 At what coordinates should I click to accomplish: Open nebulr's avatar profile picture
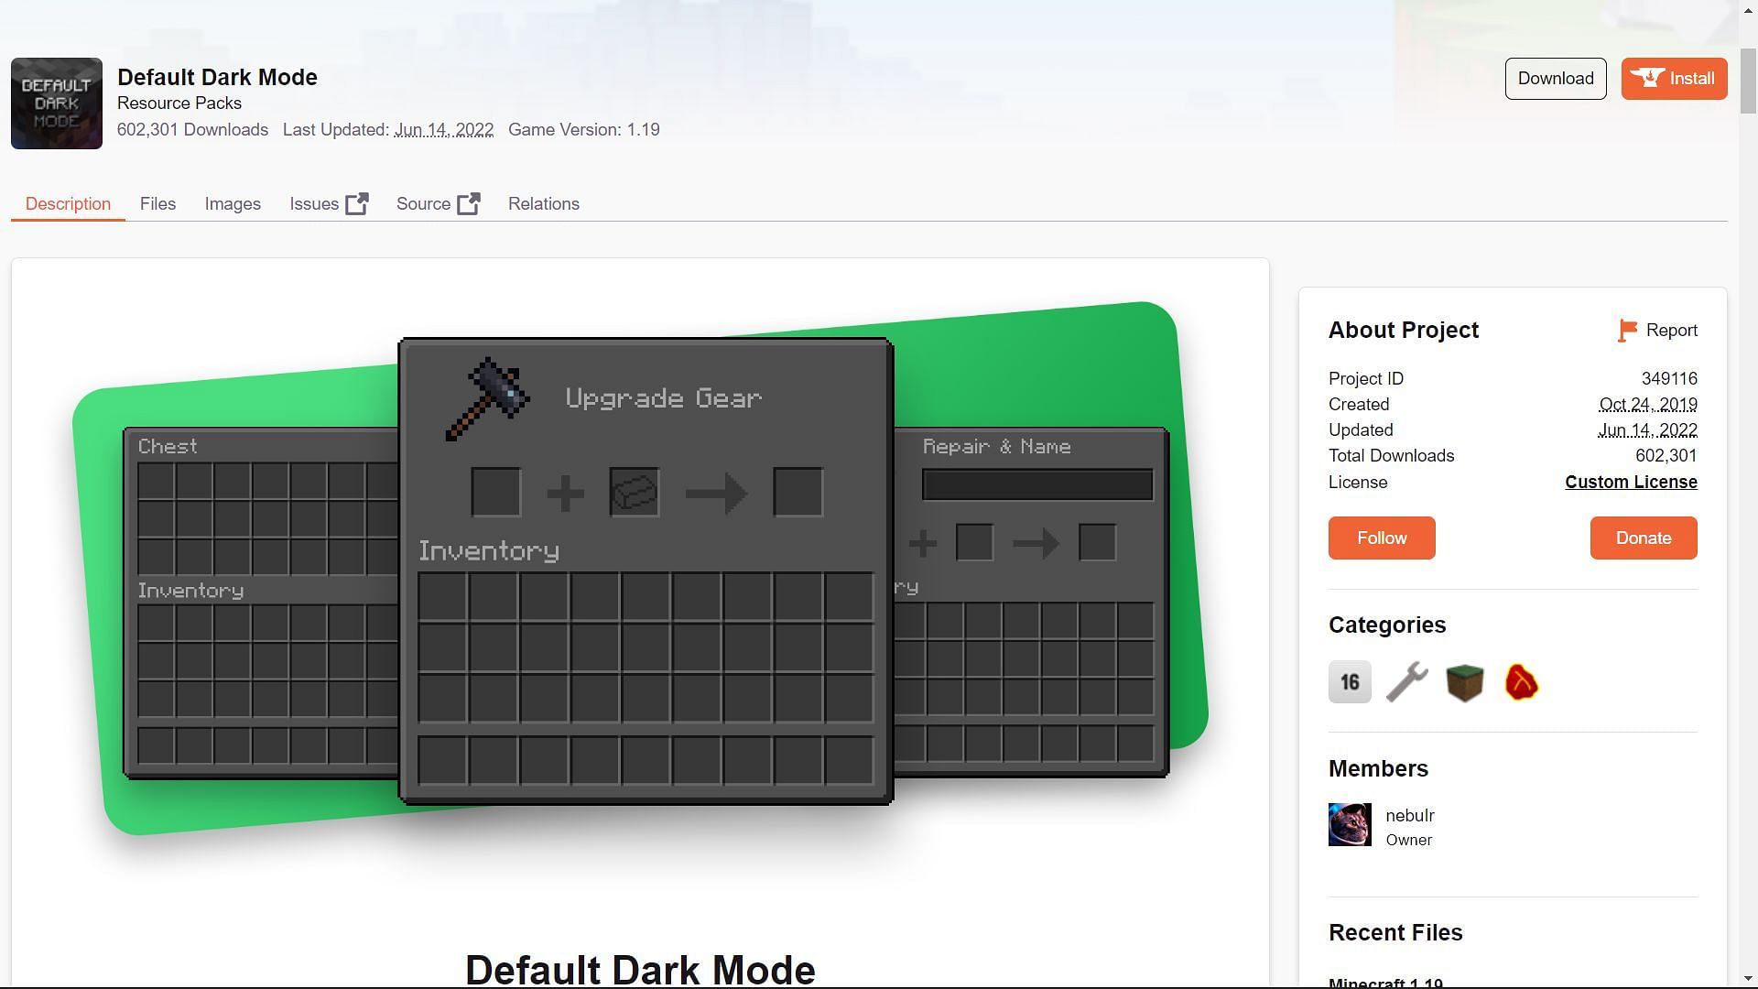(1350, 825)
